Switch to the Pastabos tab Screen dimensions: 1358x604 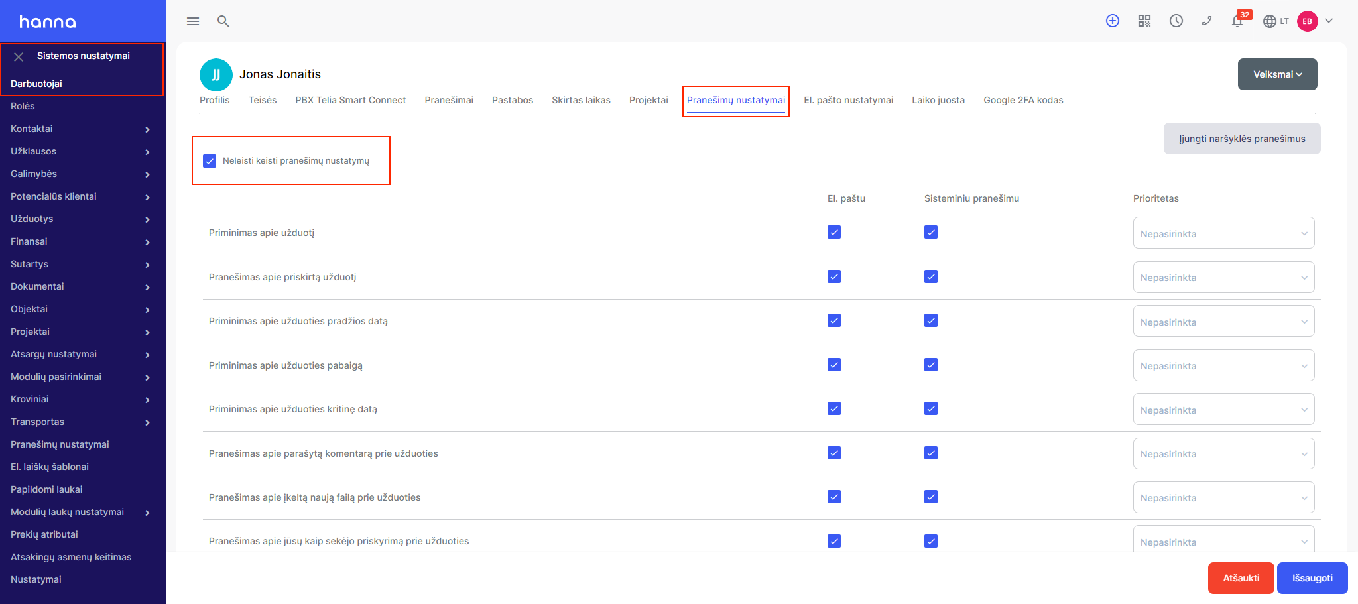[513, 100]
